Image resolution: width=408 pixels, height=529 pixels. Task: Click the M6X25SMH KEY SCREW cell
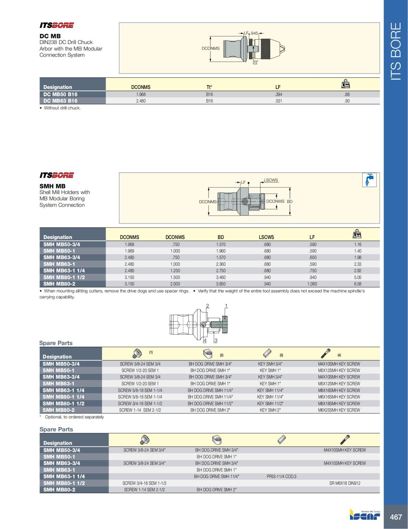339,410
